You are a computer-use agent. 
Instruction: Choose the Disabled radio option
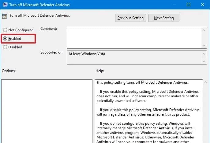(x=13, y=47)
